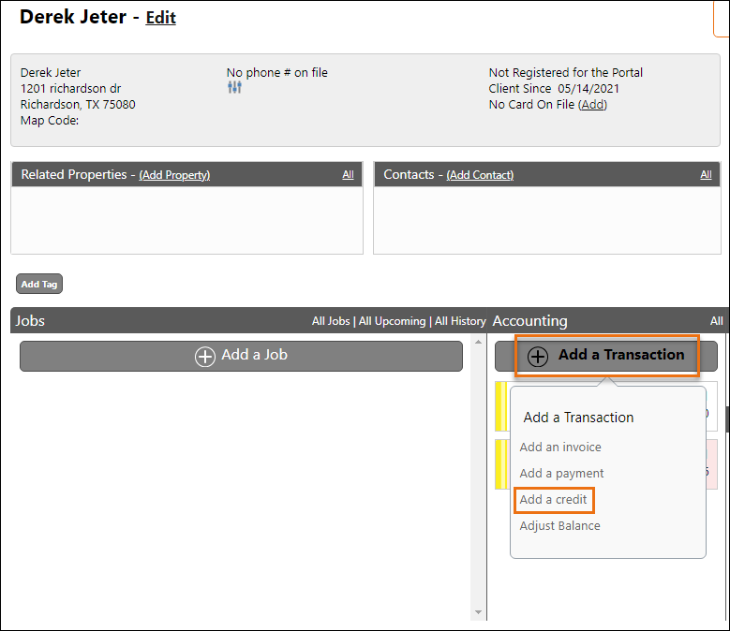Viewport: 730px width, 631px height.
Task: Click the Jobs panel scrollbar down arrow
Action: pos(479,611)
